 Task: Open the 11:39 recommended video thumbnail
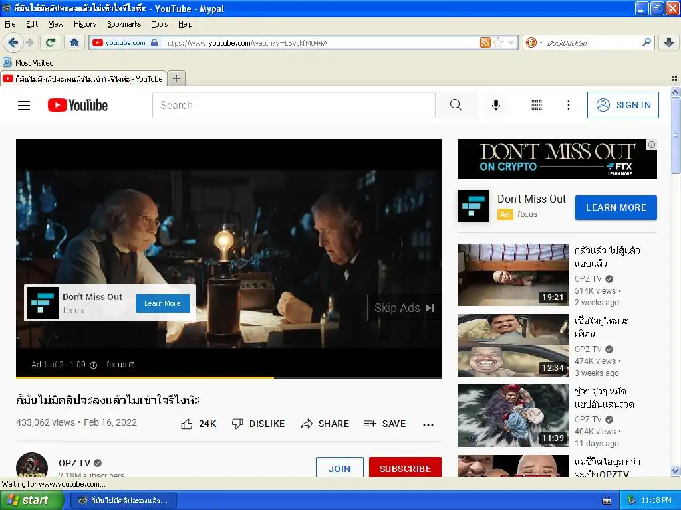click(x=513, y=416)
